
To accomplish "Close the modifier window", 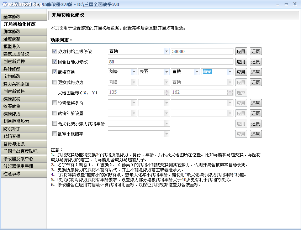I will 294,4.
